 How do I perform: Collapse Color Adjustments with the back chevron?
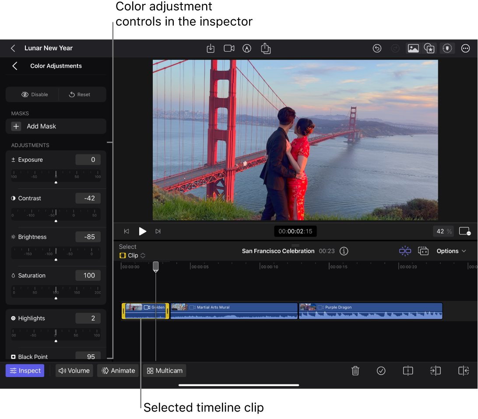coord(14,66)
